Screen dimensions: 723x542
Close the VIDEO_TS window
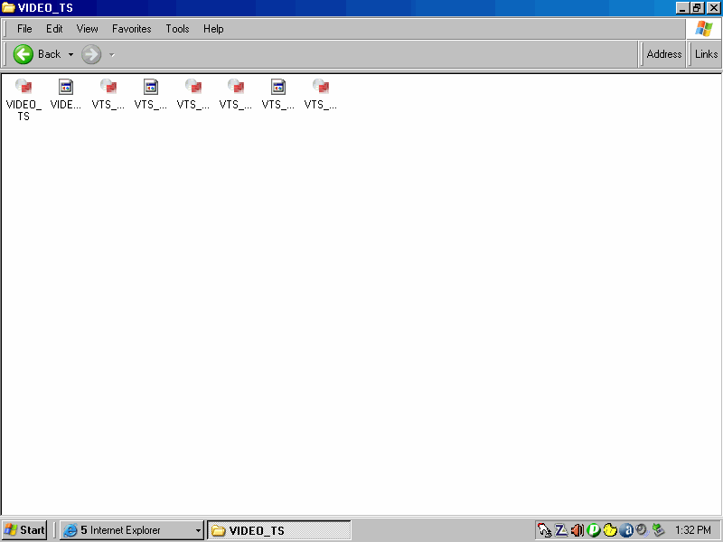[x=713, y=8]
